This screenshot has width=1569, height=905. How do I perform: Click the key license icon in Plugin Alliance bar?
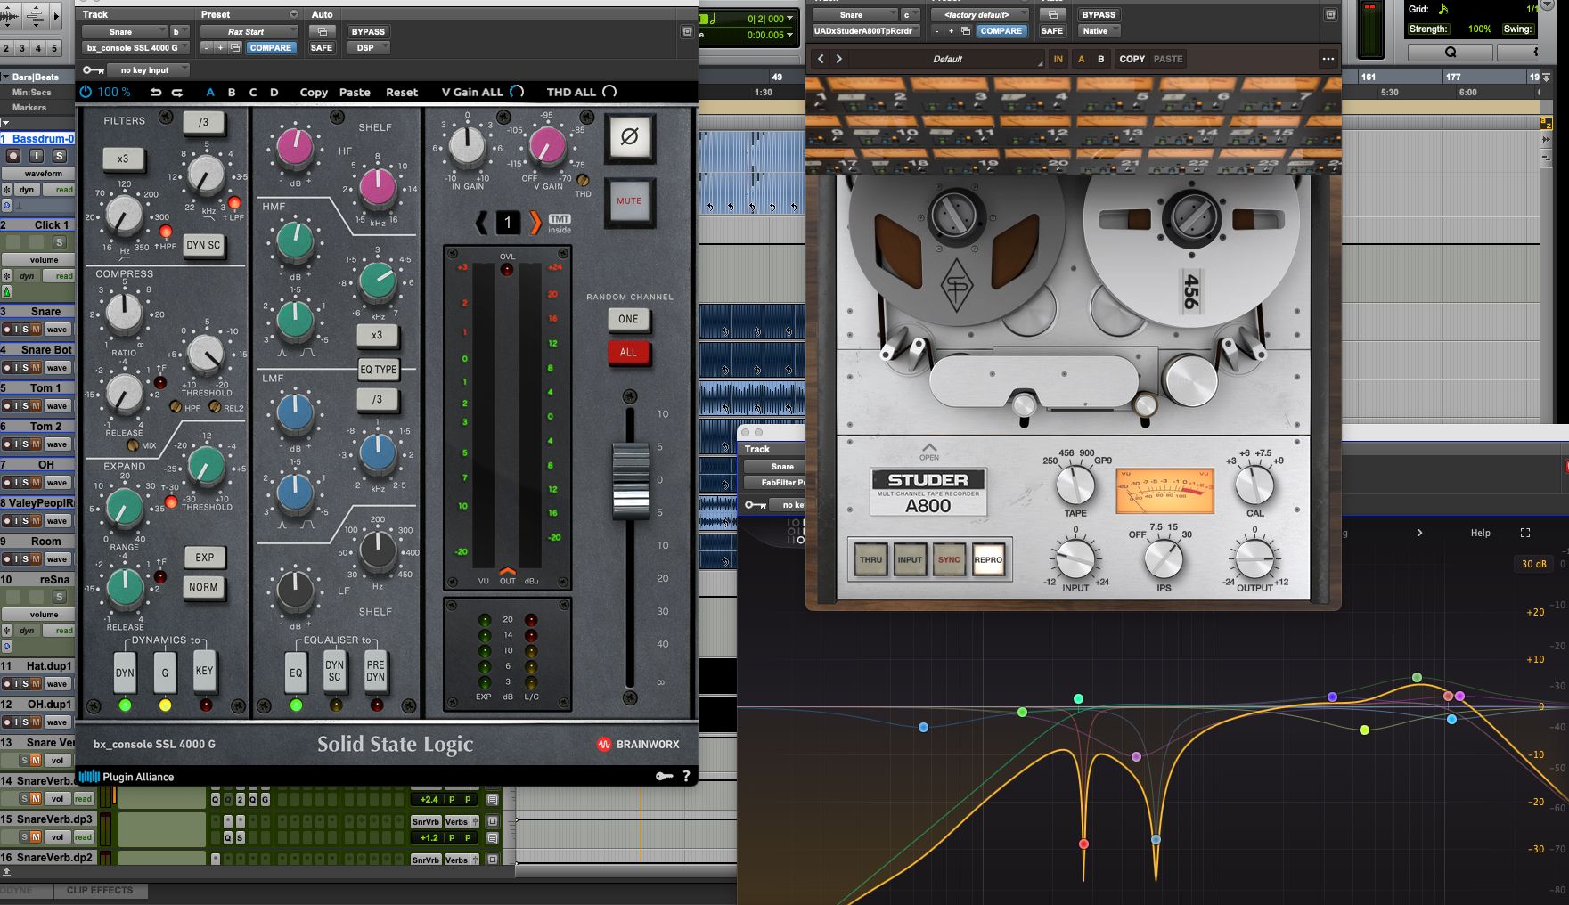(x=664, y=776)
